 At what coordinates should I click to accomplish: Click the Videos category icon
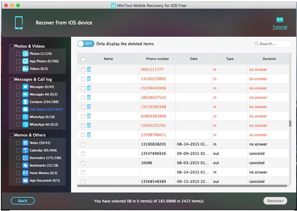click(25, 69)
